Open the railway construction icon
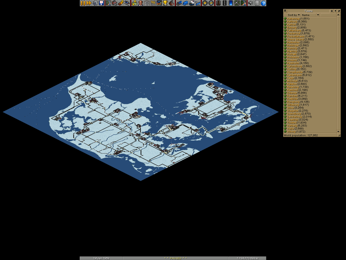The image size is (346, 260). tap(218, 3)
